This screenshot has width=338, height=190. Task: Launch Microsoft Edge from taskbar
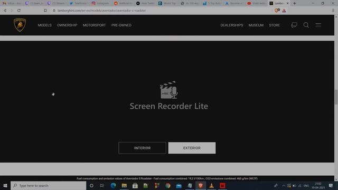(x=113, y=185)
